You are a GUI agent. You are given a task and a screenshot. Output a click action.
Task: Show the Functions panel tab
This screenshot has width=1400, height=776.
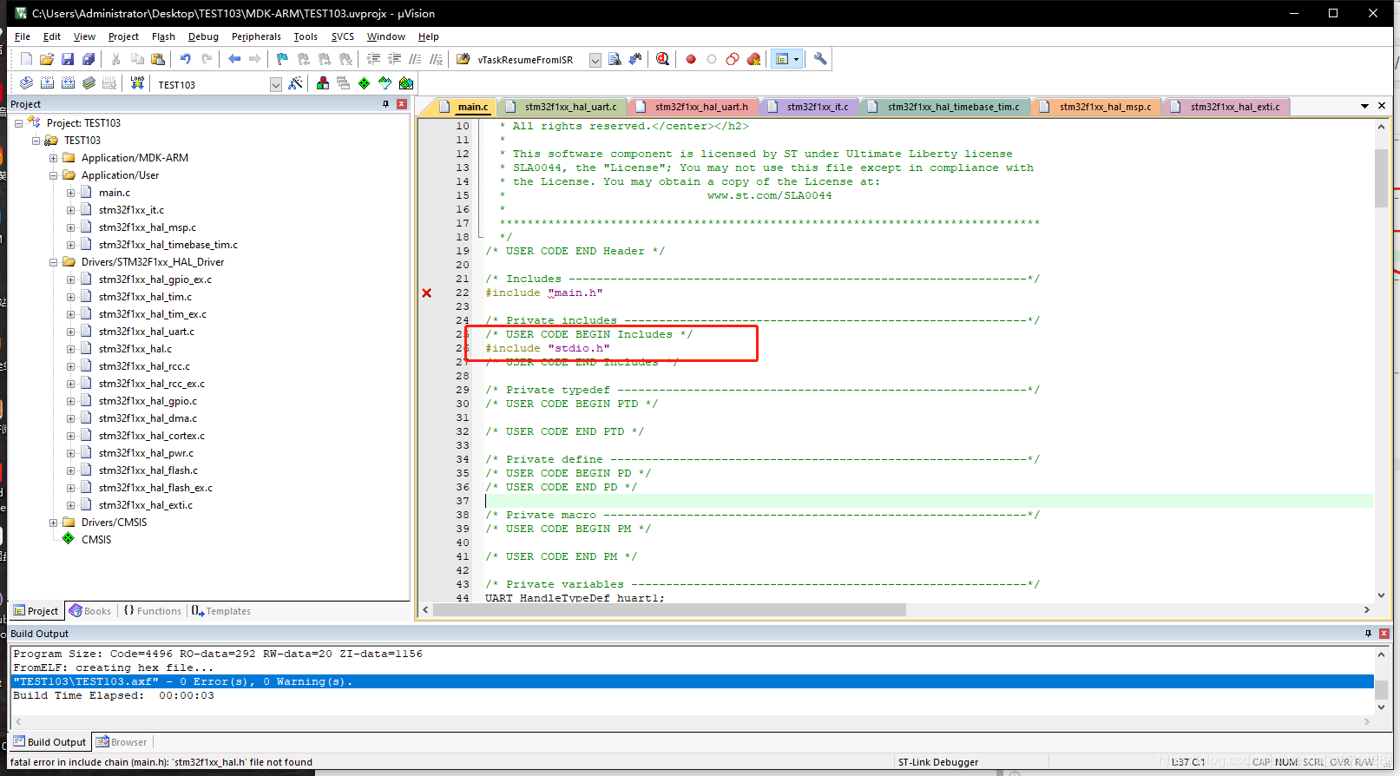[x=153, y=611]
